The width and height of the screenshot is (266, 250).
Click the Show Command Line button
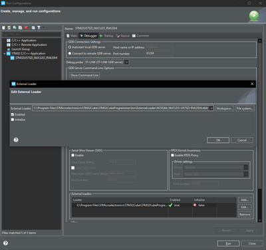[x=84, y=75]
